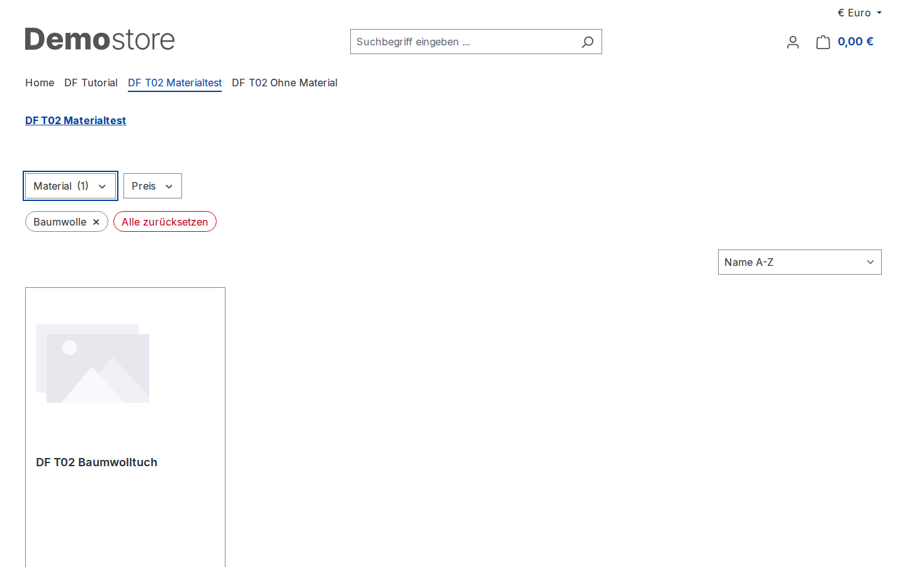907x567 pixels.
Task: Go to the Home menu item
Action: [40, 83]
